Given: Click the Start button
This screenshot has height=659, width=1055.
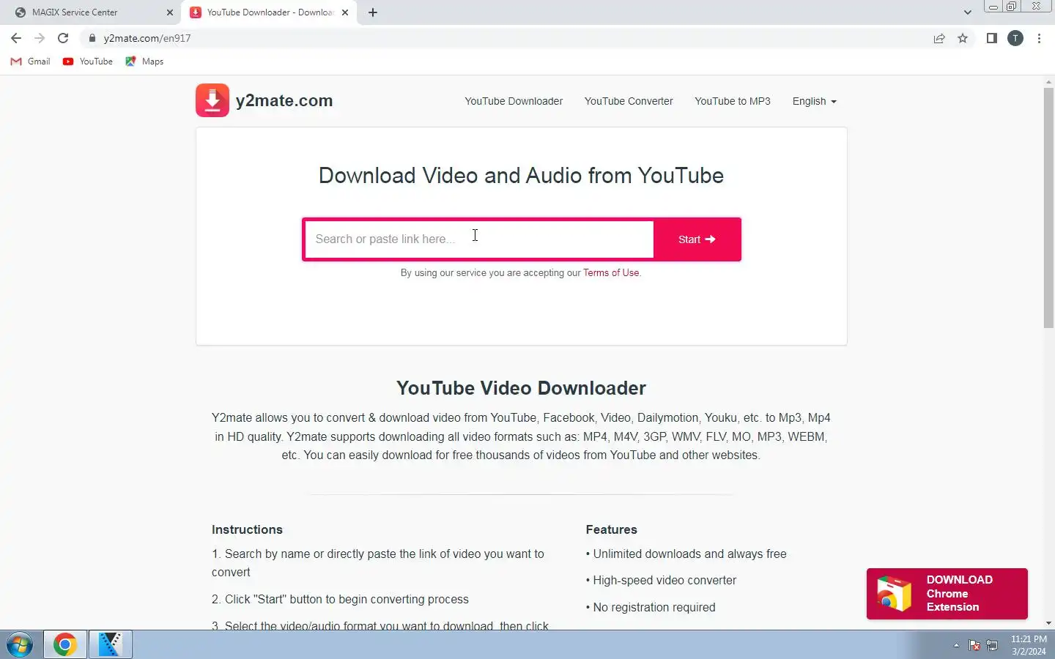Looking at the screenshot, I should pos(697,239).
